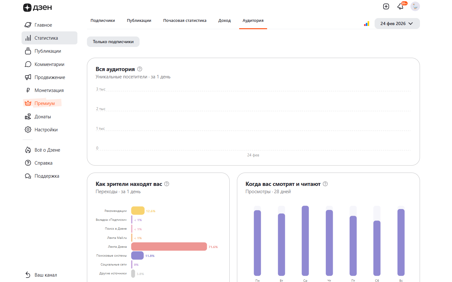The width and height of the screenshot is (452, 282).
Task: Click the Премиум link
Action: (x=44, y=103)
